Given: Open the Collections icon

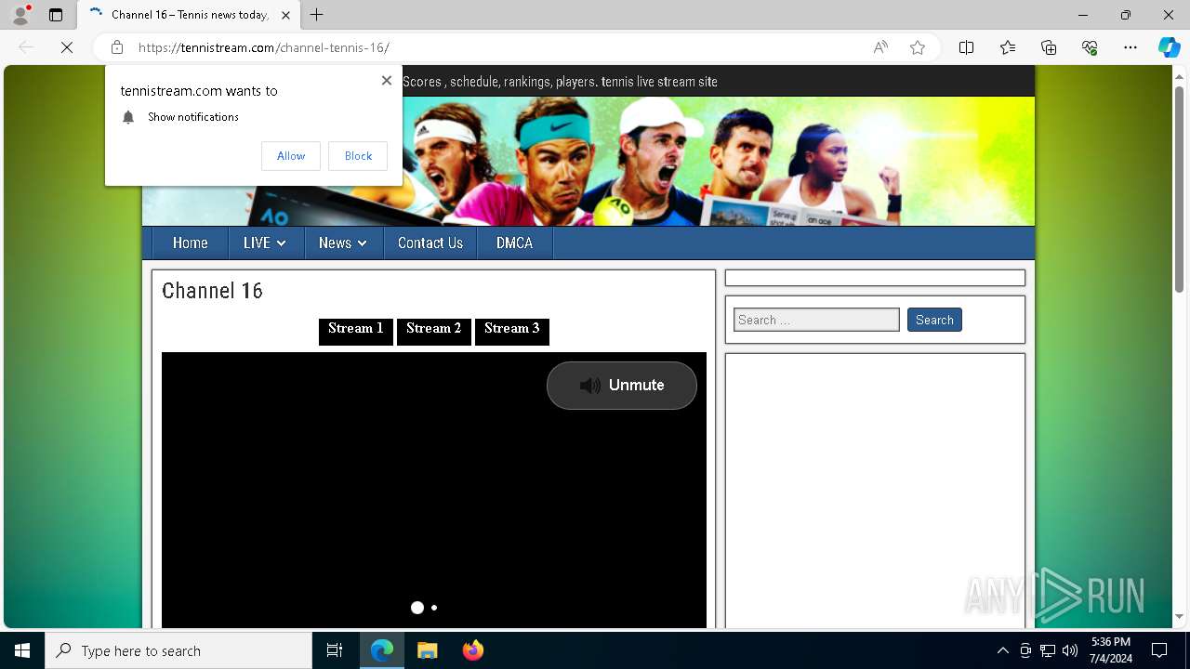Looking at the screenshot, I should [x=1049, y=47].
